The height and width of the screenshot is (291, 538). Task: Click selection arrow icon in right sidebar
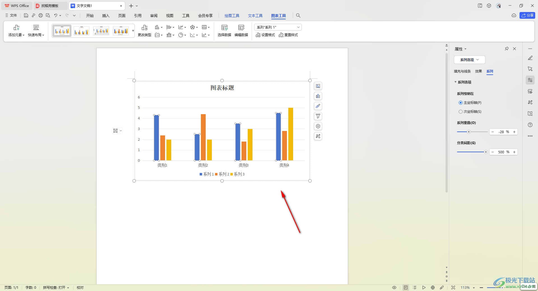[x=530, y=69]
